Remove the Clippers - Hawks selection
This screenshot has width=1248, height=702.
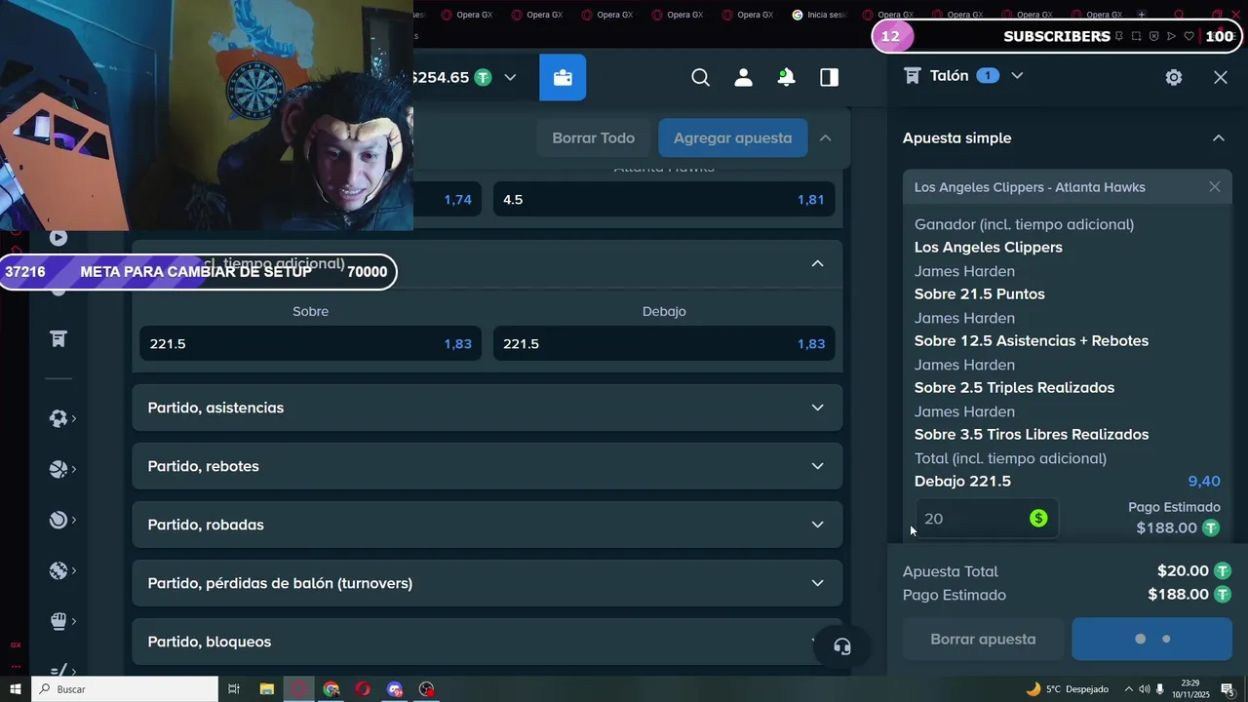click(x=1214, y=186)
